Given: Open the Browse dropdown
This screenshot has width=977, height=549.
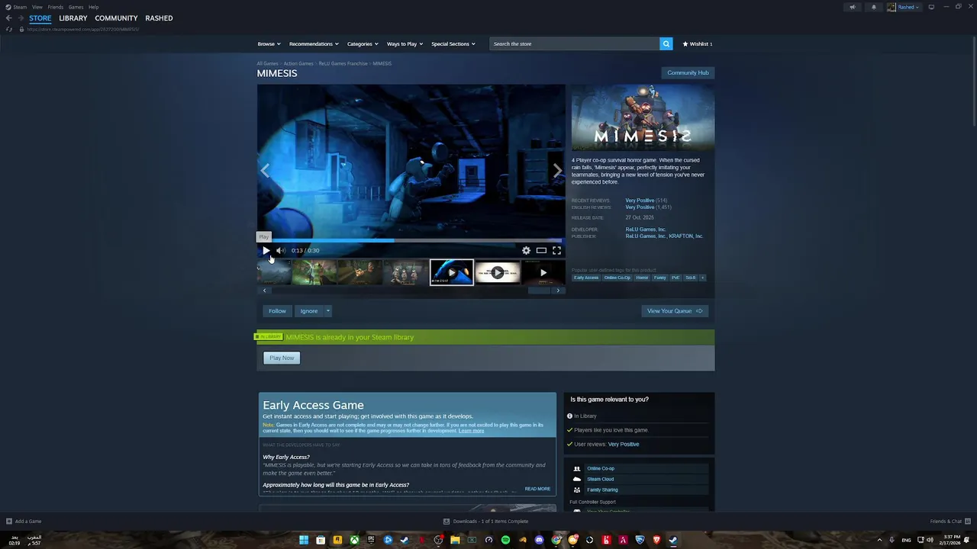Looking at the screenshot, I should click(269, 43).
